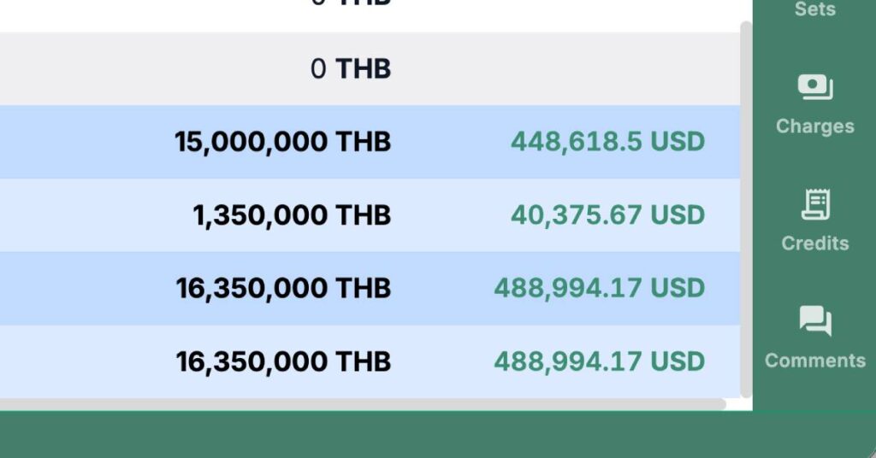Select the Credits label in sidebar
The height and width of the screenshot is (458, 876).
[815, 244]
